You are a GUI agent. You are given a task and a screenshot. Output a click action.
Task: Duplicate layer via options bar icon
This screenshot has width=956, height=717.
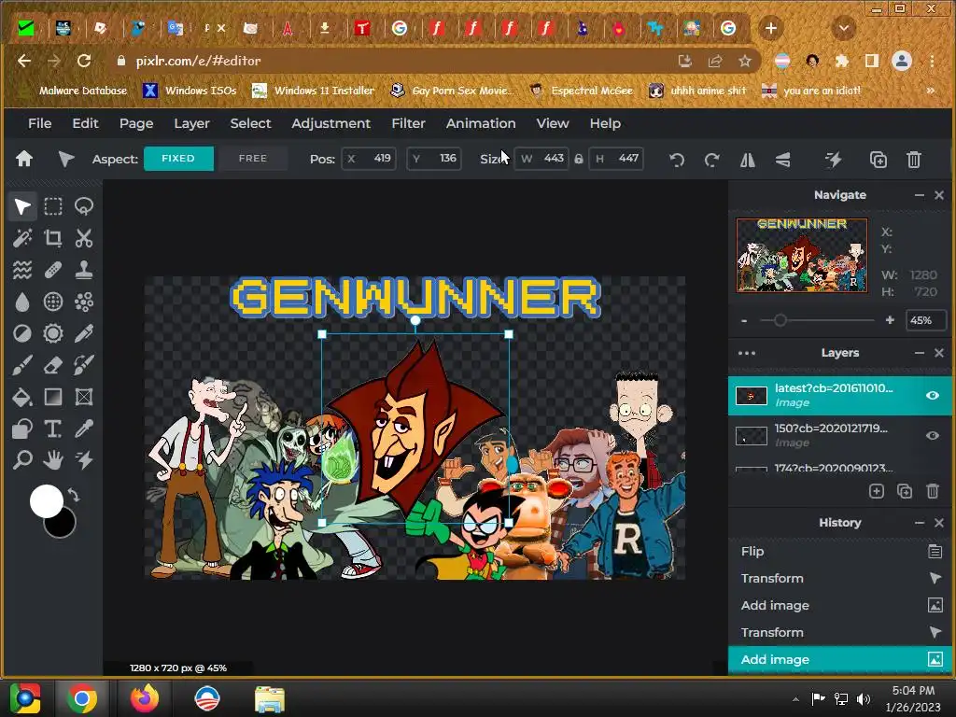(878, 160)
